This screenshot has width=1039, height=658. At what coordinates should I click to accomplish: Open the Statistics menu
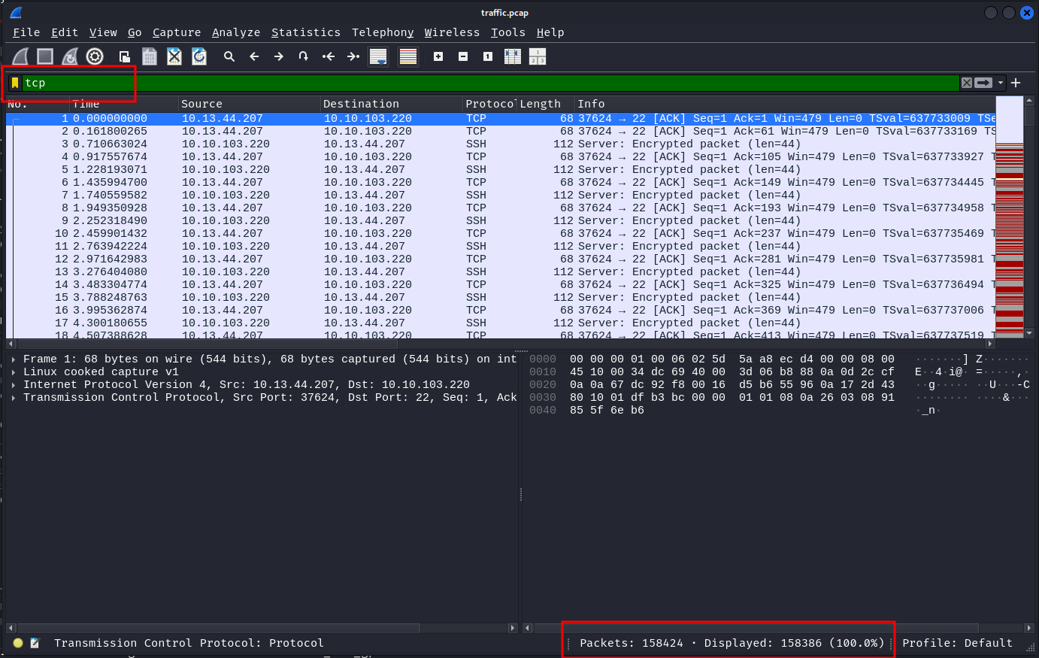(x=305, y=32)
